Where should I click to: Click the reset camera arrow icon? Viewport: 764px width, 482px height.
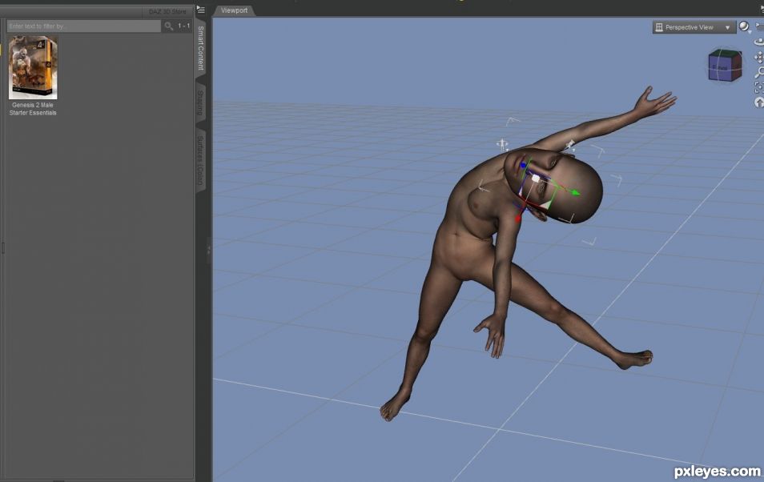(759, 102)
